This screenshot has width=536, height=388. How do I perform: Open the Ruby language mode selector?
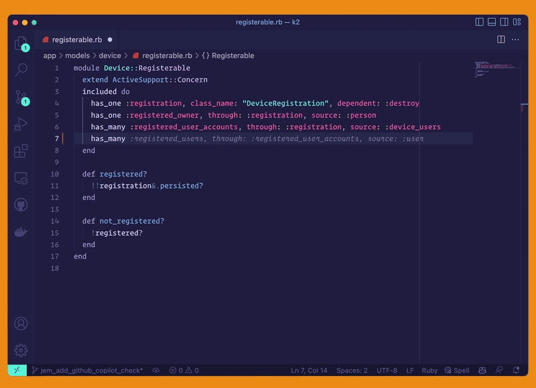pos(429,370)
